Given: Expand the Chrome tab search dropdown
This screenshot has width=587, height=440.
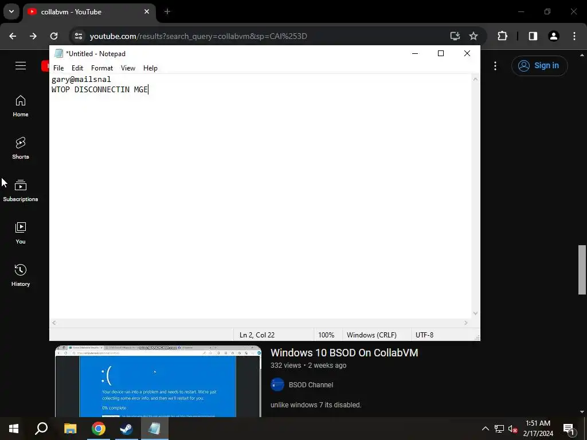Looking at the screenshot, I should point(11,11).
